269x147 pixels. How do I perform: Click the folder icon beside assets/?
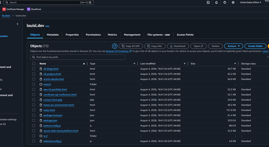[41, 84]
